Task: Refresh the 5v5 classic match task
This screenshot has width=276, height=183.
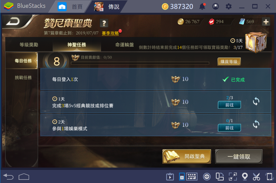Action: tap(256, 102)
